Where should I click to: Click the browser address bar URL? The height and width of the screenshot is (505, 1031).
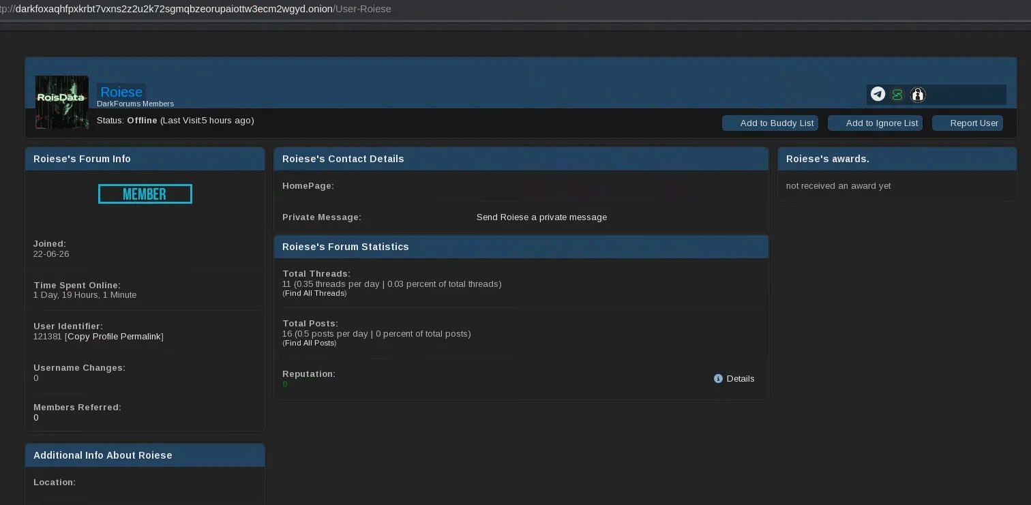[196, 9]
